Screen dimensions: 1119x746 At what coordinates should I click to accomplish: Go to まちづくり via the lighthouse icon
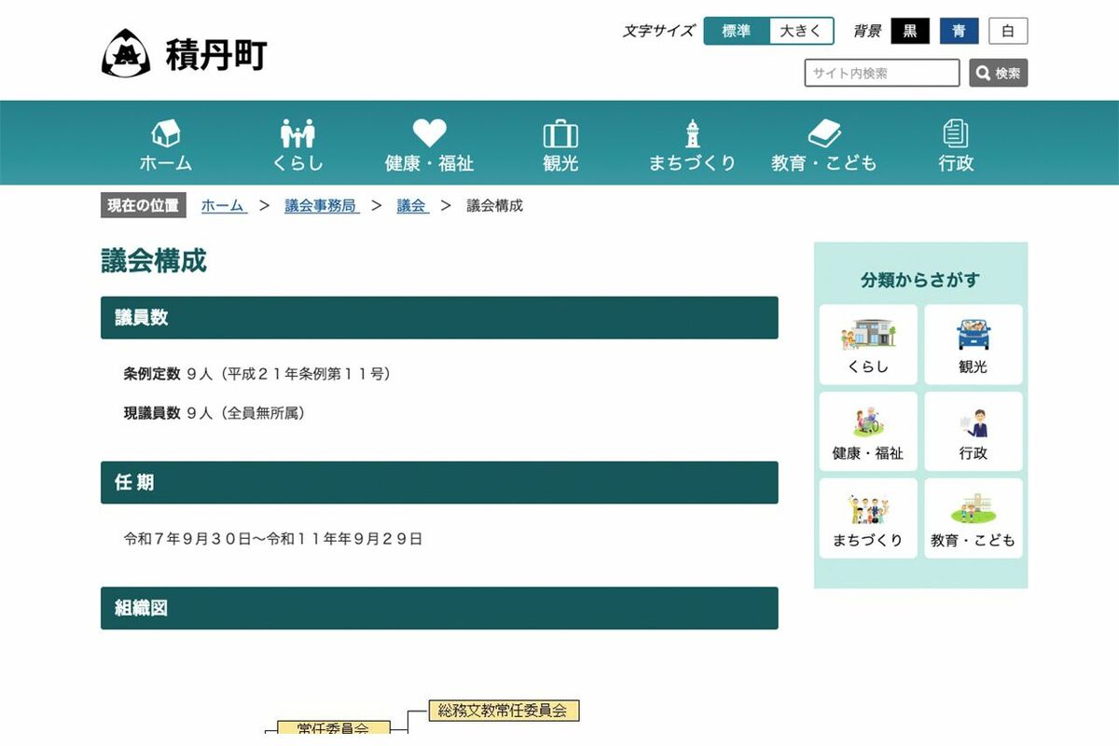692,134
